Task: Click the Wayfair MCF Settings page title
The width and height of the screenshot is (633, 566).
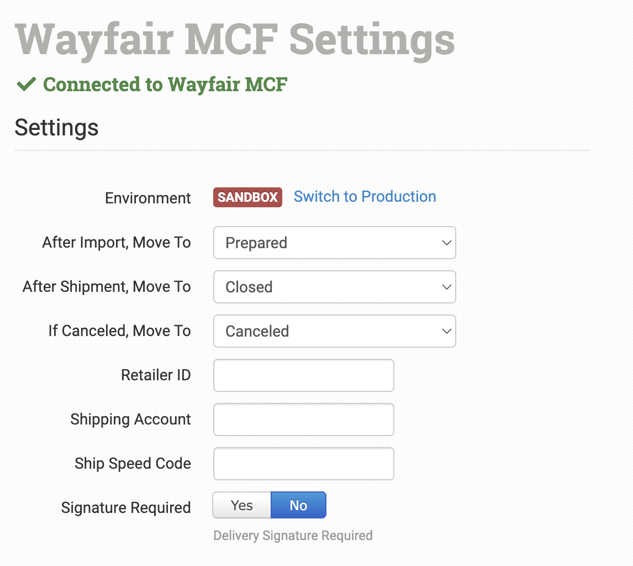Action: coord(235,40)
